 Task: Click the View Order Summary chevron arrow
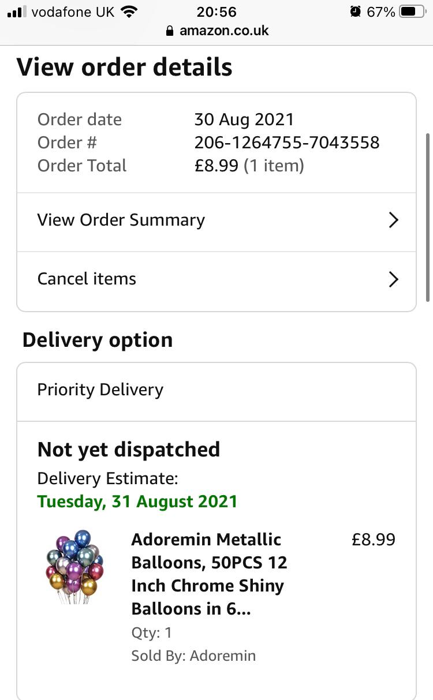[393, 220]
